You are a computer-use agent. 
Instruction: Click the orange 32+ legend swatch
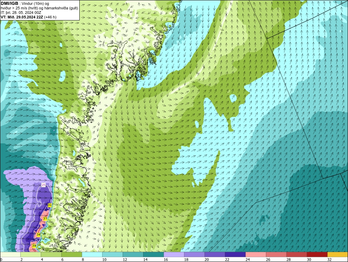pos(338,254)
